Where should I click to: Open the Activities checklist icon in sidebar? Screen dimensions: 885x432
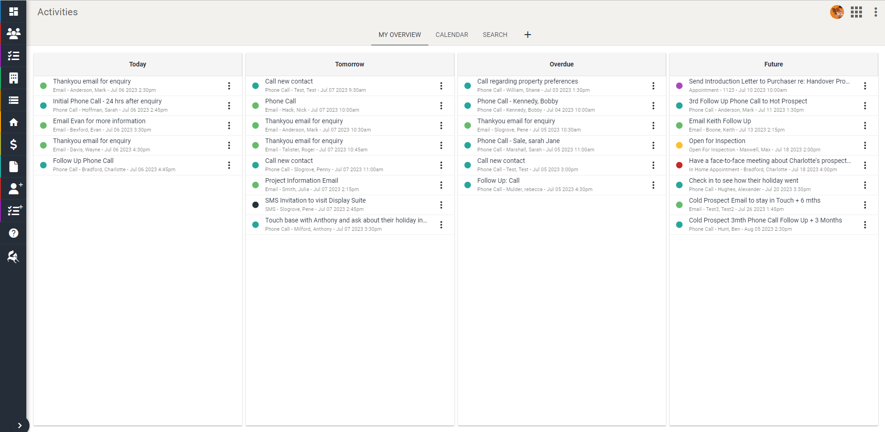click(13, 56)
